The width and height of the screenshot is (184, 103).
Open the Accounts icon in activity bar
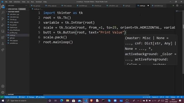coord(3,86)
